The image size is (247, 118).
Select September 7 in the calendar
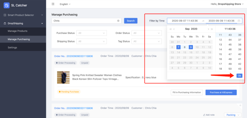click(x=178, y=47)
